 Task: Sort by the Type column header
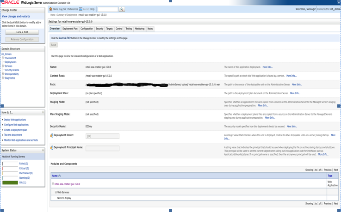click(x=330, y=176)
